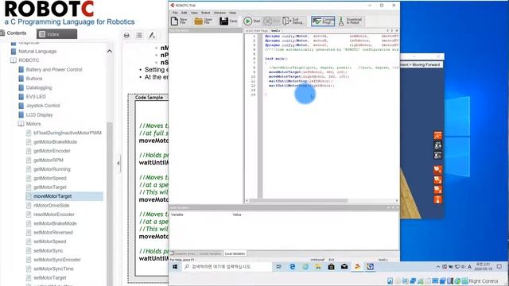Open setMotorSpeed help page
The image size is (509, 286).
[49, 242]
